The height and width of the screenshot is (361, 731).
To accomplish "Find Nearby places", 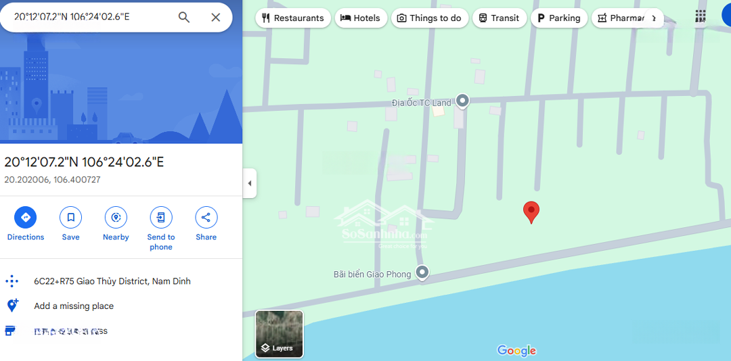I will [116, 224].
